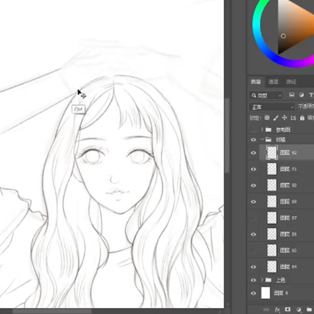
Task: Click thumbnail of 图层 87
Action: 272,218
